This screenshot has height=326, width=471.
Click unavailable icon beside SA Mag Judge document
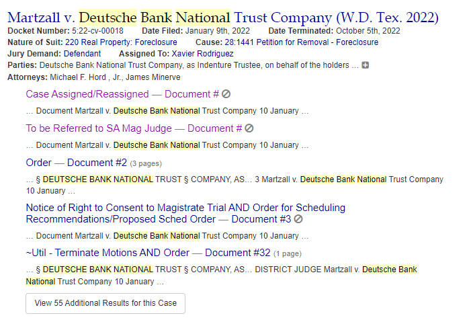[x=249, y=128]
